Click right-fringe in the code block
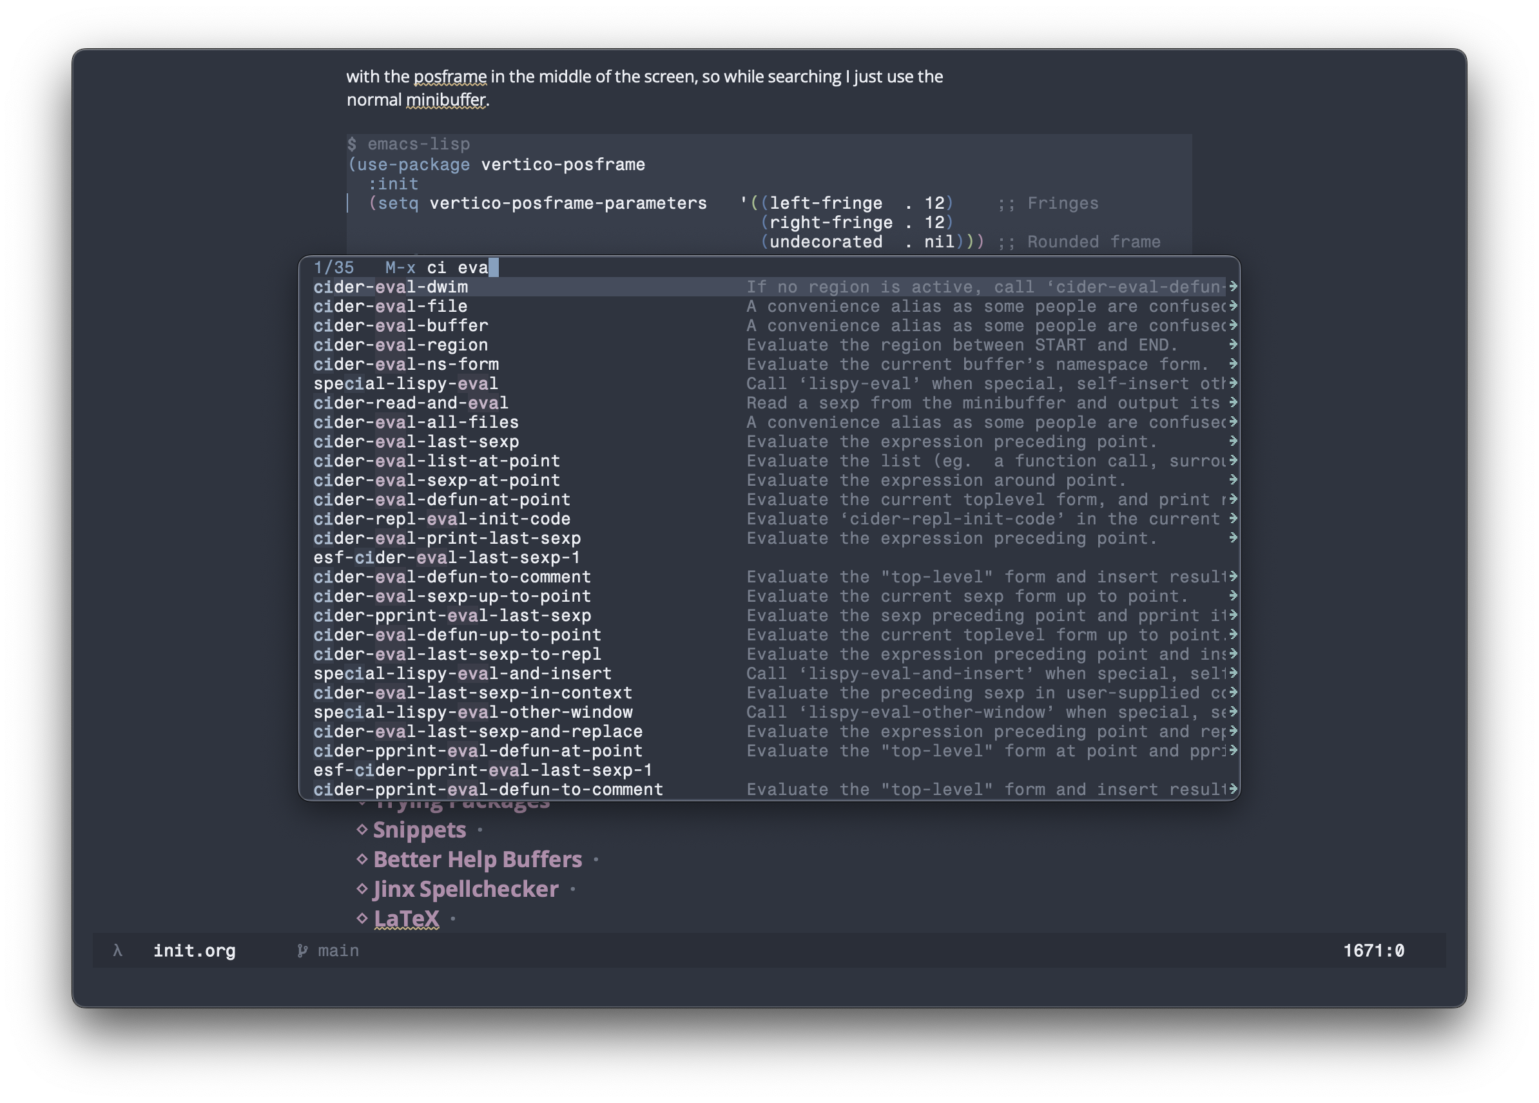Screen dimensions: 1539x1103 coord(831,222)
